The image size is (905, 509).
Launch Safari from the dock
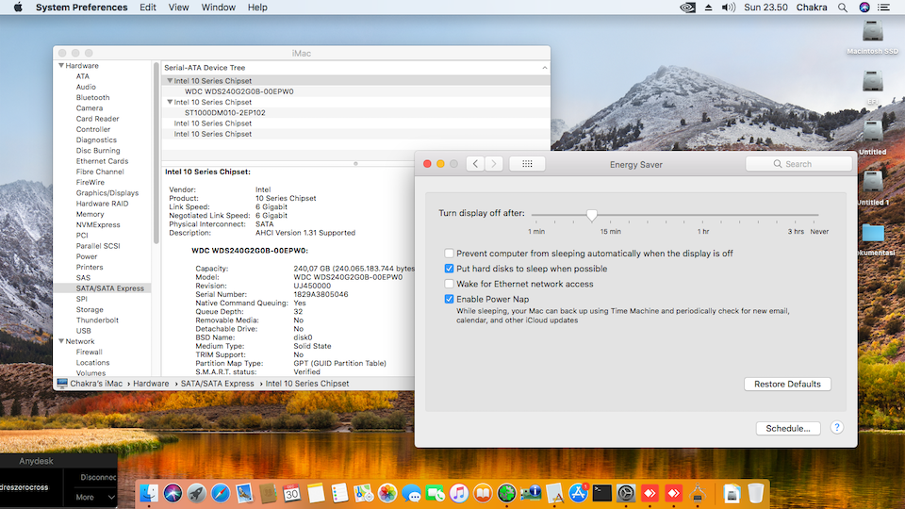[221, 492]
